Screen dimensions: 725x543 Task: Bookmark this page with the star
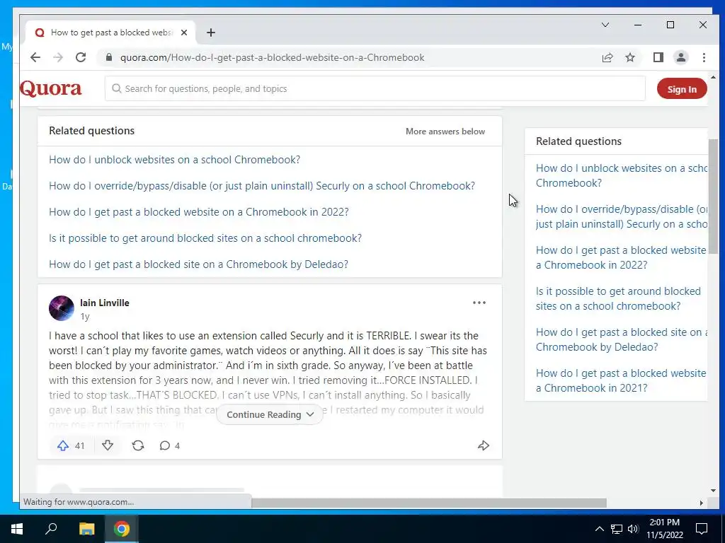pos(630,57)
